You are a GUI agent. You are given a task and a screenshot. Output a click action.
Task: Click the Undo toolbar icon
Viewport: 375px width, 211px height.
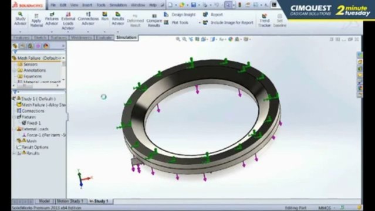click(217, 5)
